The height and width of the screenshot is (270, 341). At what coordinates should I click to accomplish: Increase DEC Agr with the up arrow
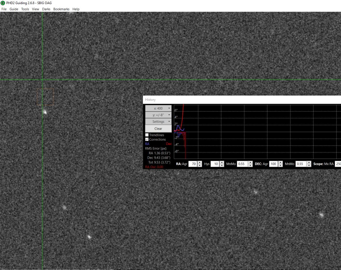(280, 162)
